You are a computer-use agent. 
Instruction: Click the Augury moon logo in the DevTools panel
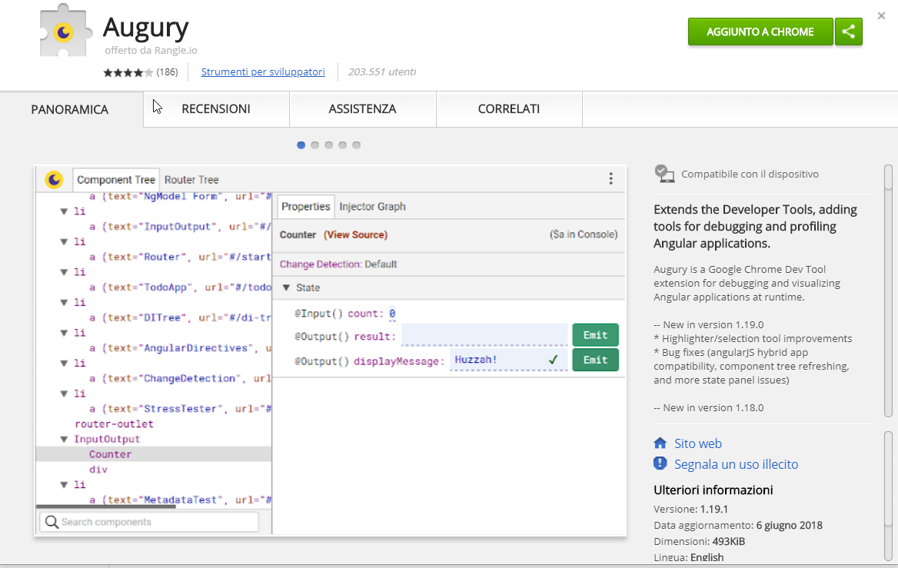pyautogui.click(x=55, y=180)
